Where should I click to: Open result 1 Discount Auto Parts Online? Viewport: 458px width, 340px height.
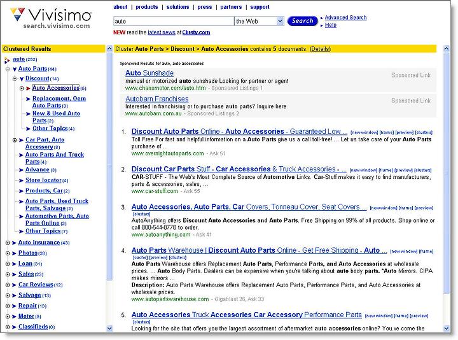[239, 132]
